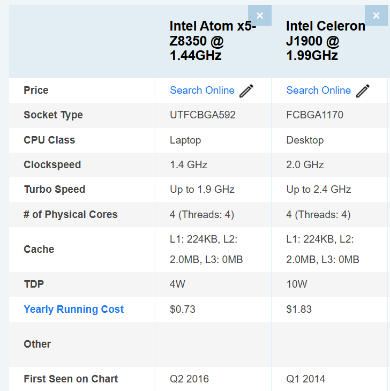Click the Intel Atom x5-Z8350 heading

[x=213, y=41]
